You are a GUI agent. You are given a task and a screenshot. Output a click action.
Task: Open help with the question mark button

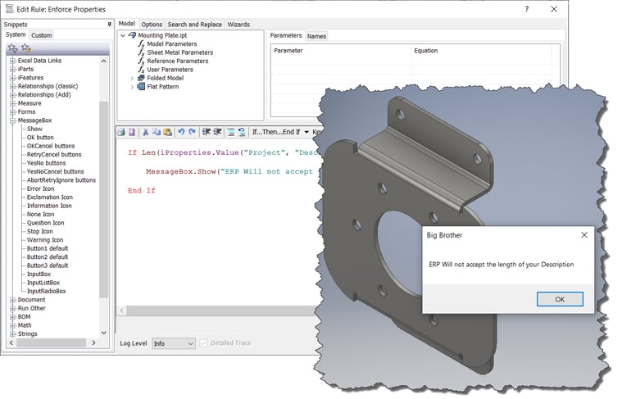point(527,9)
